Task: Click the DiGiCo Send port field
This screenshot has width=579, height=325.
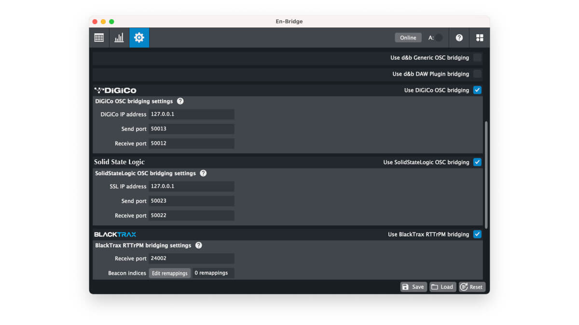Action: point(192,129)
